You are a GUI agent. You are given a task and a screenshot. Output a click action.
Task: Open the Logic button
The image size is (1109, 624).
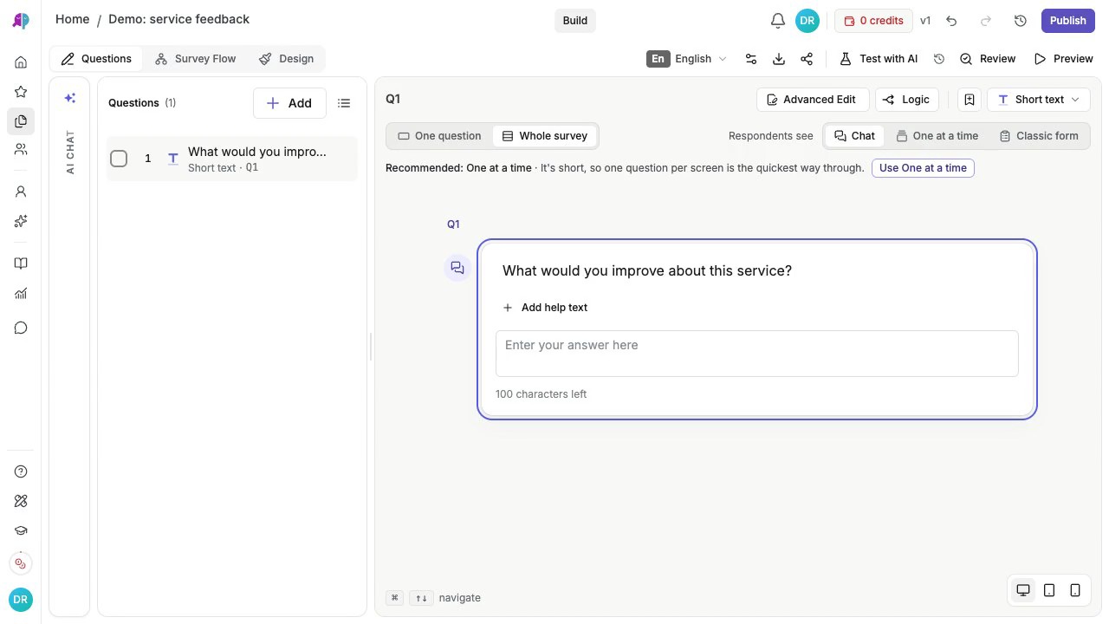coord(906,100)
